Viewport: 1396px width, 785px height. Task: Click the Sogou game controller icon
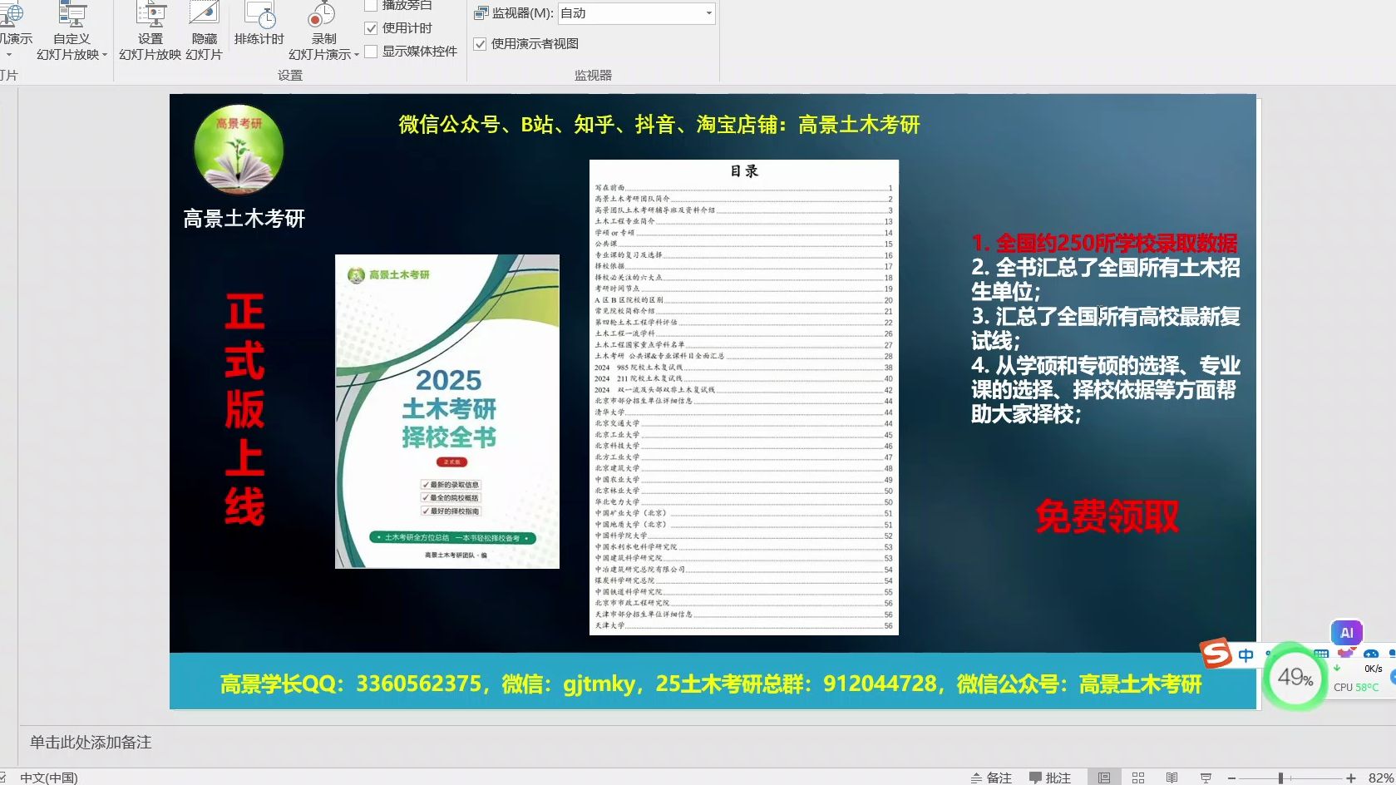[1371, 654]
